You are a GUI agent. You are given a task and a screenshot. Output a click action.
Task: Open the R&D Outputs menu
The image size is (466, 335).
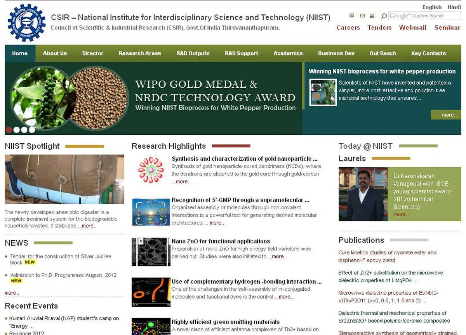pyautogui.click(x=193, y=53)
